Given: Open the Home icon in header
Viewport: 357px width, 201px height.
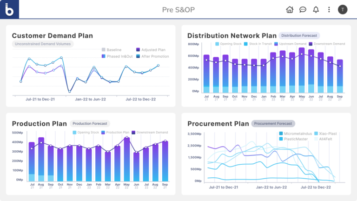Looking at the screenshot, I should click(290, 9).
